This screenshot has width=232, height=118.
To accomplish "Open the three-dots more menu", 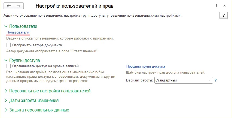I will [216, 6].
